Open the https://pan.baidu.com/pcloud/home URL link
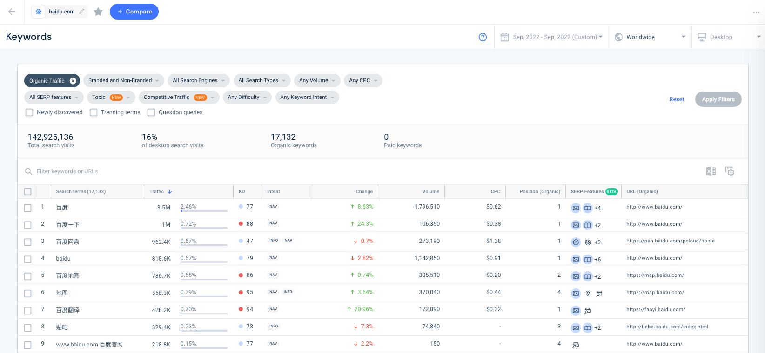Image resolution: width=765 pixels, height=353 pixels. click(x=671, y=241)
